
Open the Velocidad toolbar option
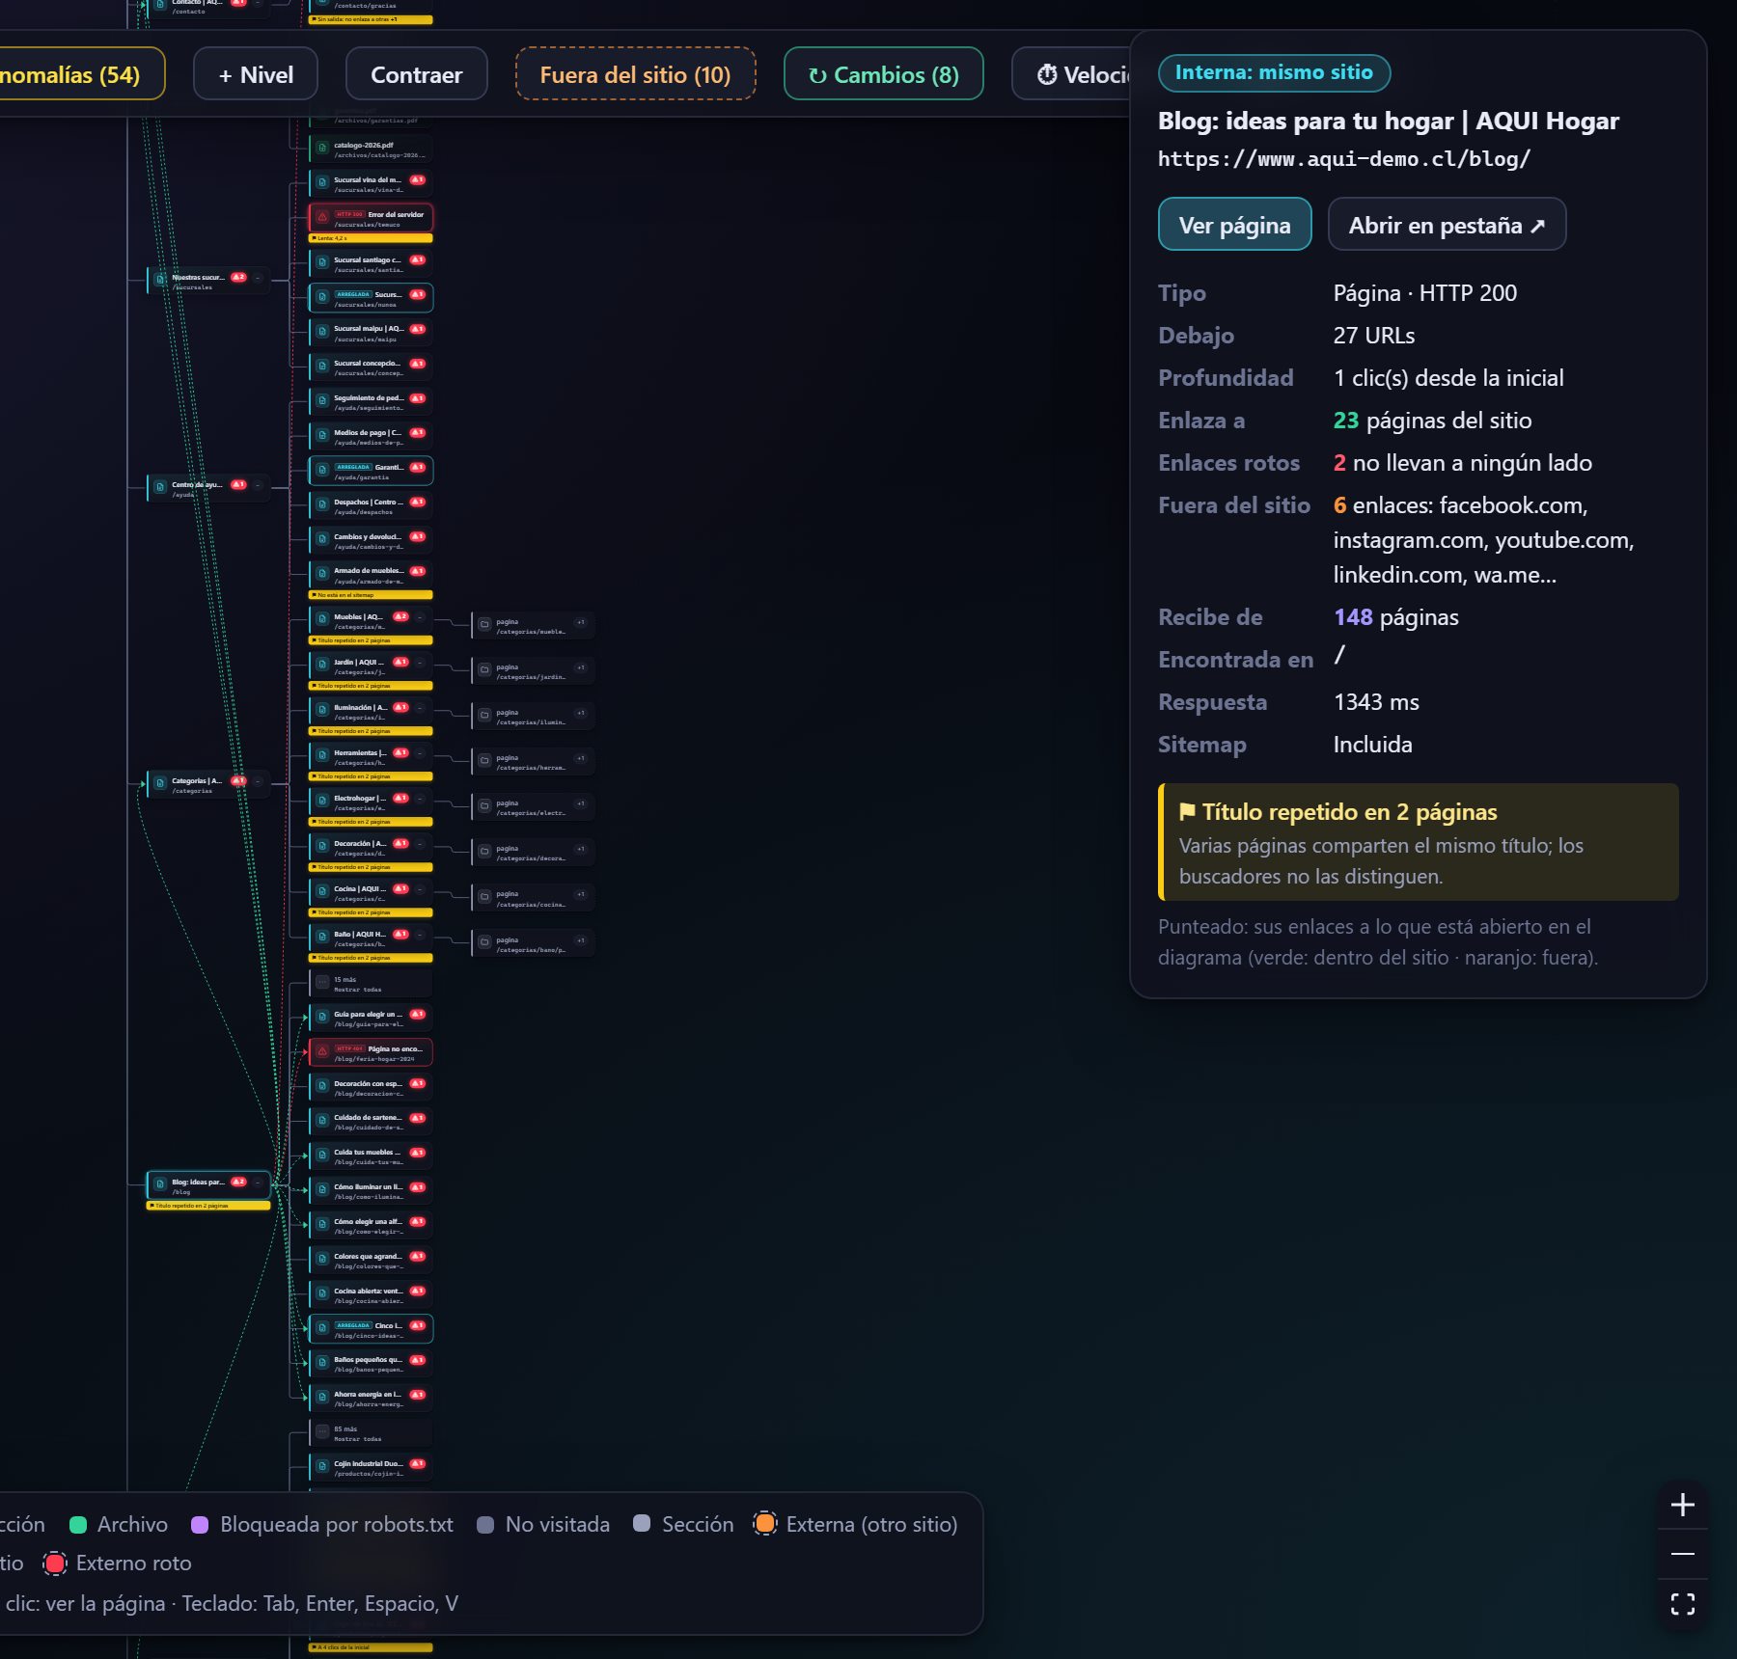click(x=1073, y=74)
